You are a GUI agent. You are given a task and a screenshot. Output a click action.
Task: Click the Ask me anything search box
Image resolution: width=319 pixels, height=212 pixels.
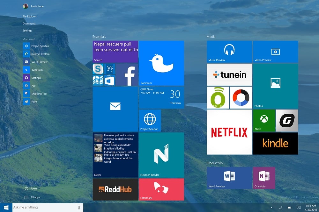point(44,208)
